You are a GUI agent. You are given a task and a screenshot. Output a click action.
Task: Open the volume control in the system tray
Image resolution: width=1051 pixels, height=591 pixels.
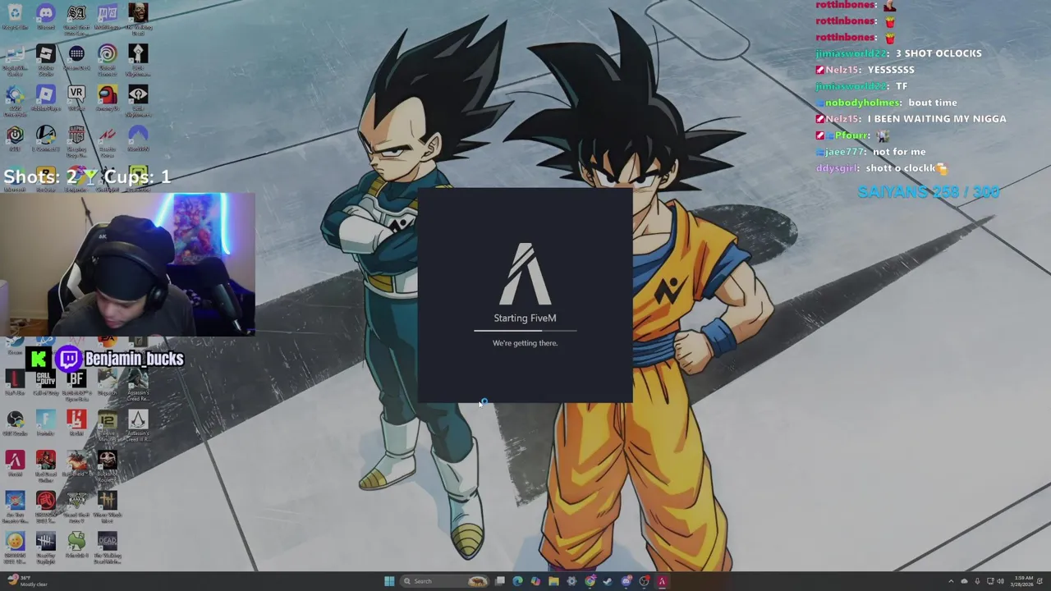(x=999, y=581)
